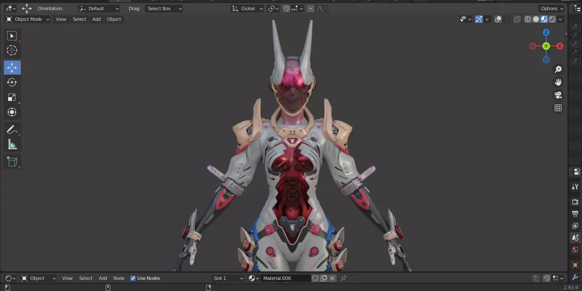582x291 pixels.
Task: Open the selectability and visibility dropdown
Action: (466, 19)
